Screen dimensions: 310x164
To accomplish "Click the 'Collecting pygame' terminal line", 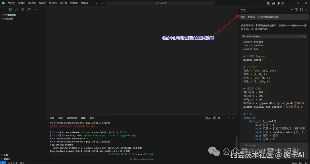I will (x=61, y=145).
